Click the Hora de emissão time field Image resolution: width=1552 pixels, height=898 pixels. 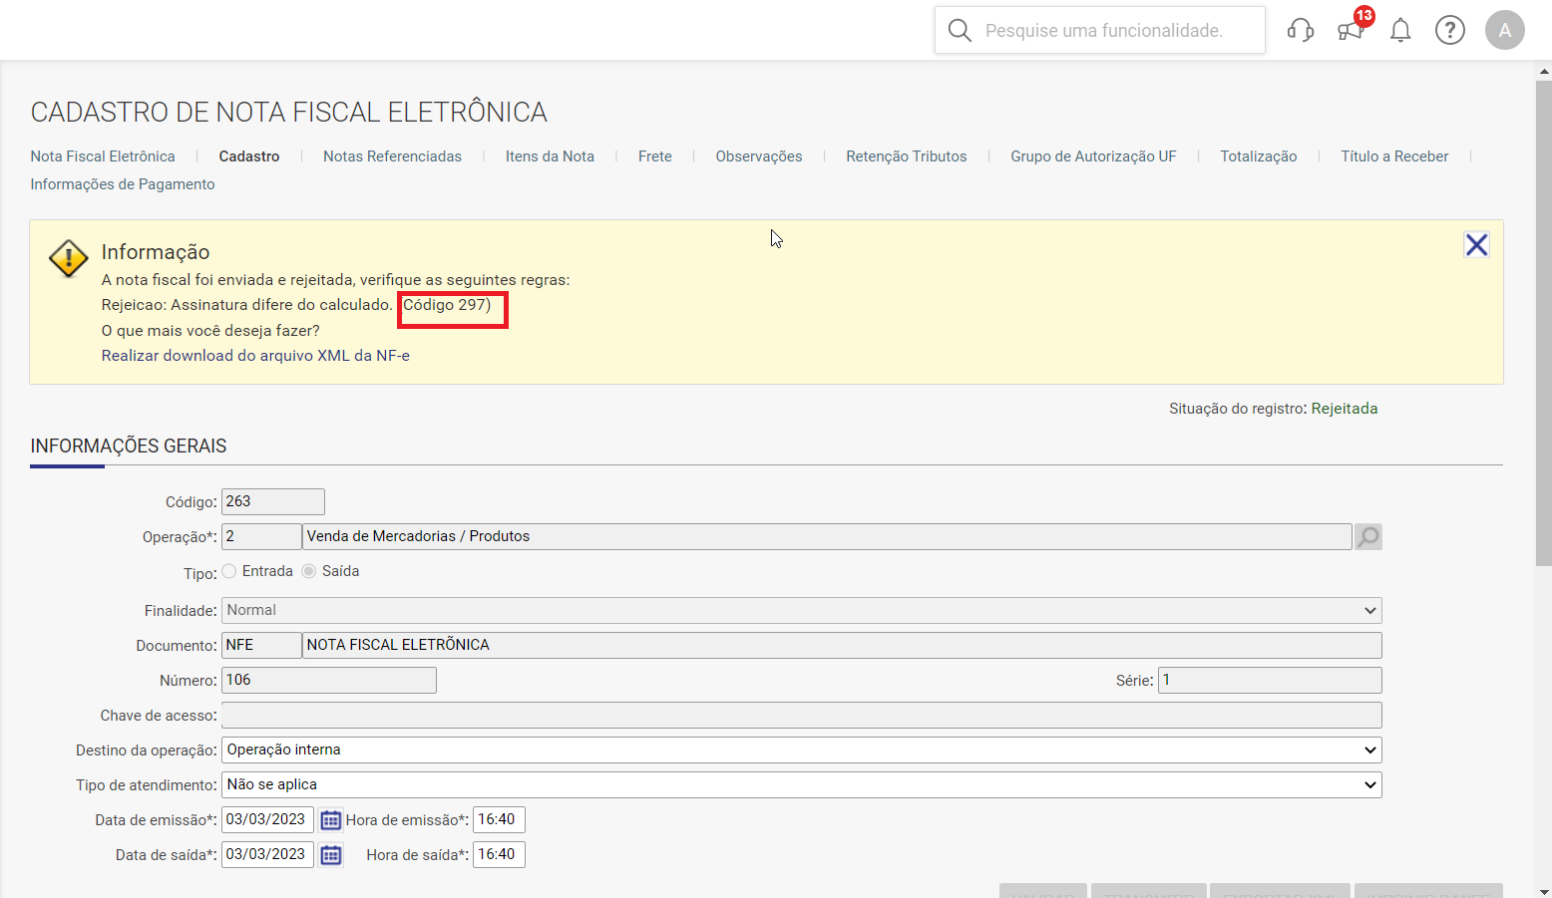(x=499, y=819)
